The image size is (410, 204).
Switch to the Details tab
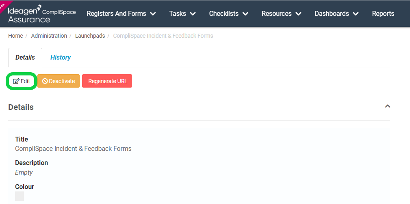[25, 58]
